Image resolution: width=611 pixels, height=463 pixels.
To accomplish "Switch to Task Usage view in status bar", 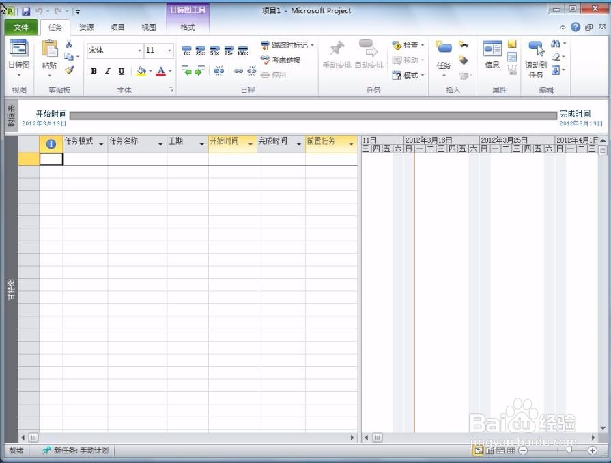I will [490, 451].
